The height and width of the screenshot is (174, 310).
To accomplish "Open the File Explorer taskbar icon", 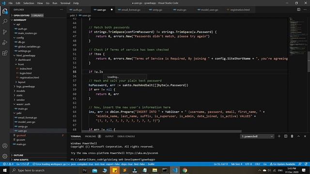I will pos(155,170).
